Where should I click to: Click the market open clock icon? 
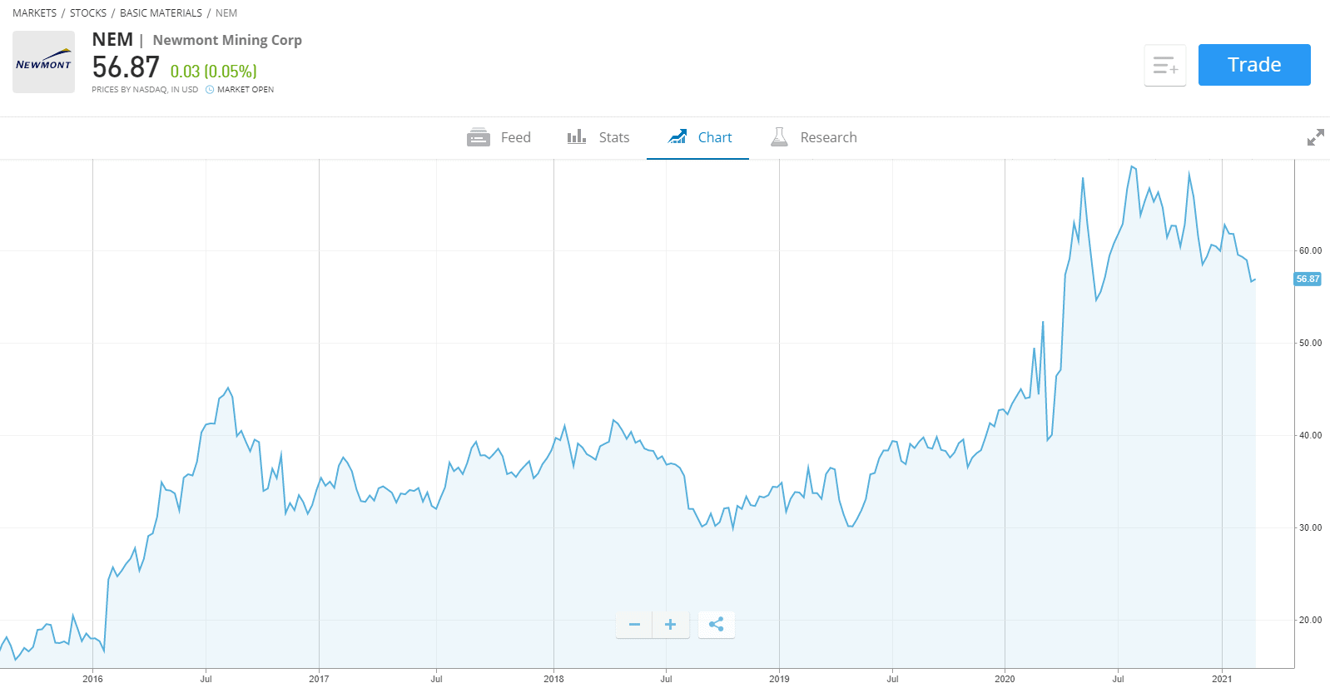click(x=210, y=90)
